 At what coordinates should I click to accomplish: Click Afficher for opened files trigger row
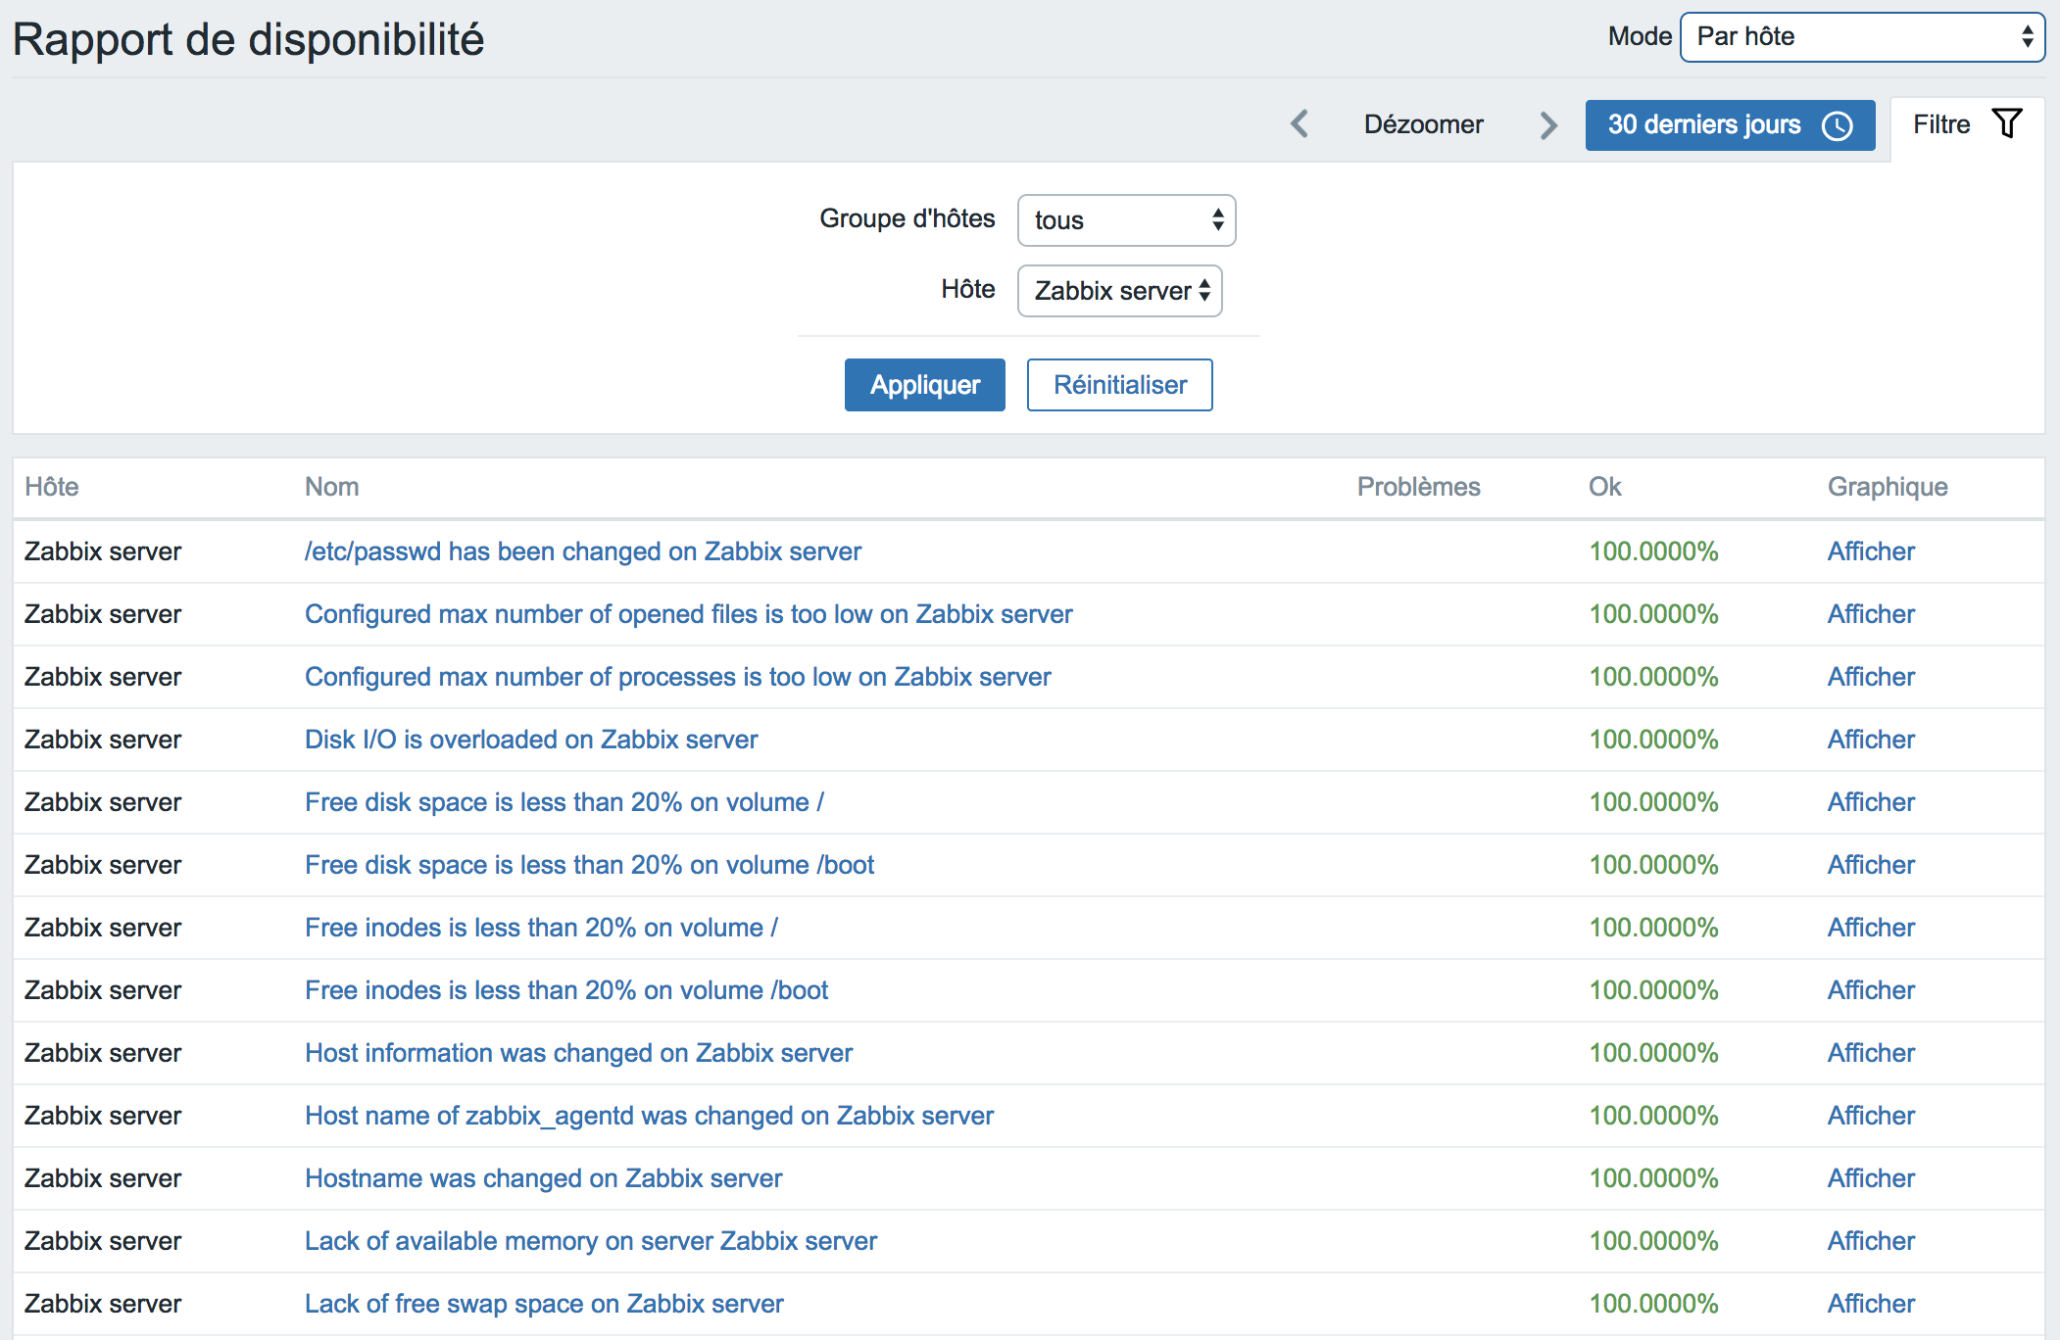pyautogui.click(x=1871, y=614)
